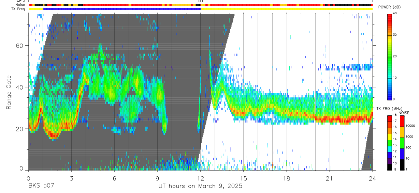Screen dimensions: 419x193
Task: Click the 100 label in NOISE legend
Action: (x=409, y=147)
